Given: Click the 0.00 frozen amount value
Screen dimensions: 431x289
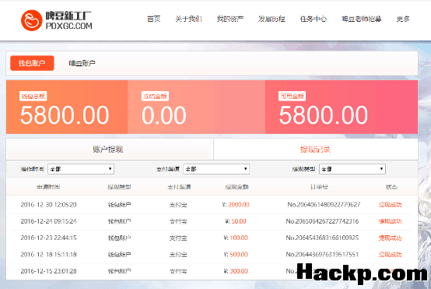Looking at the screenshot, I should 164,115.
